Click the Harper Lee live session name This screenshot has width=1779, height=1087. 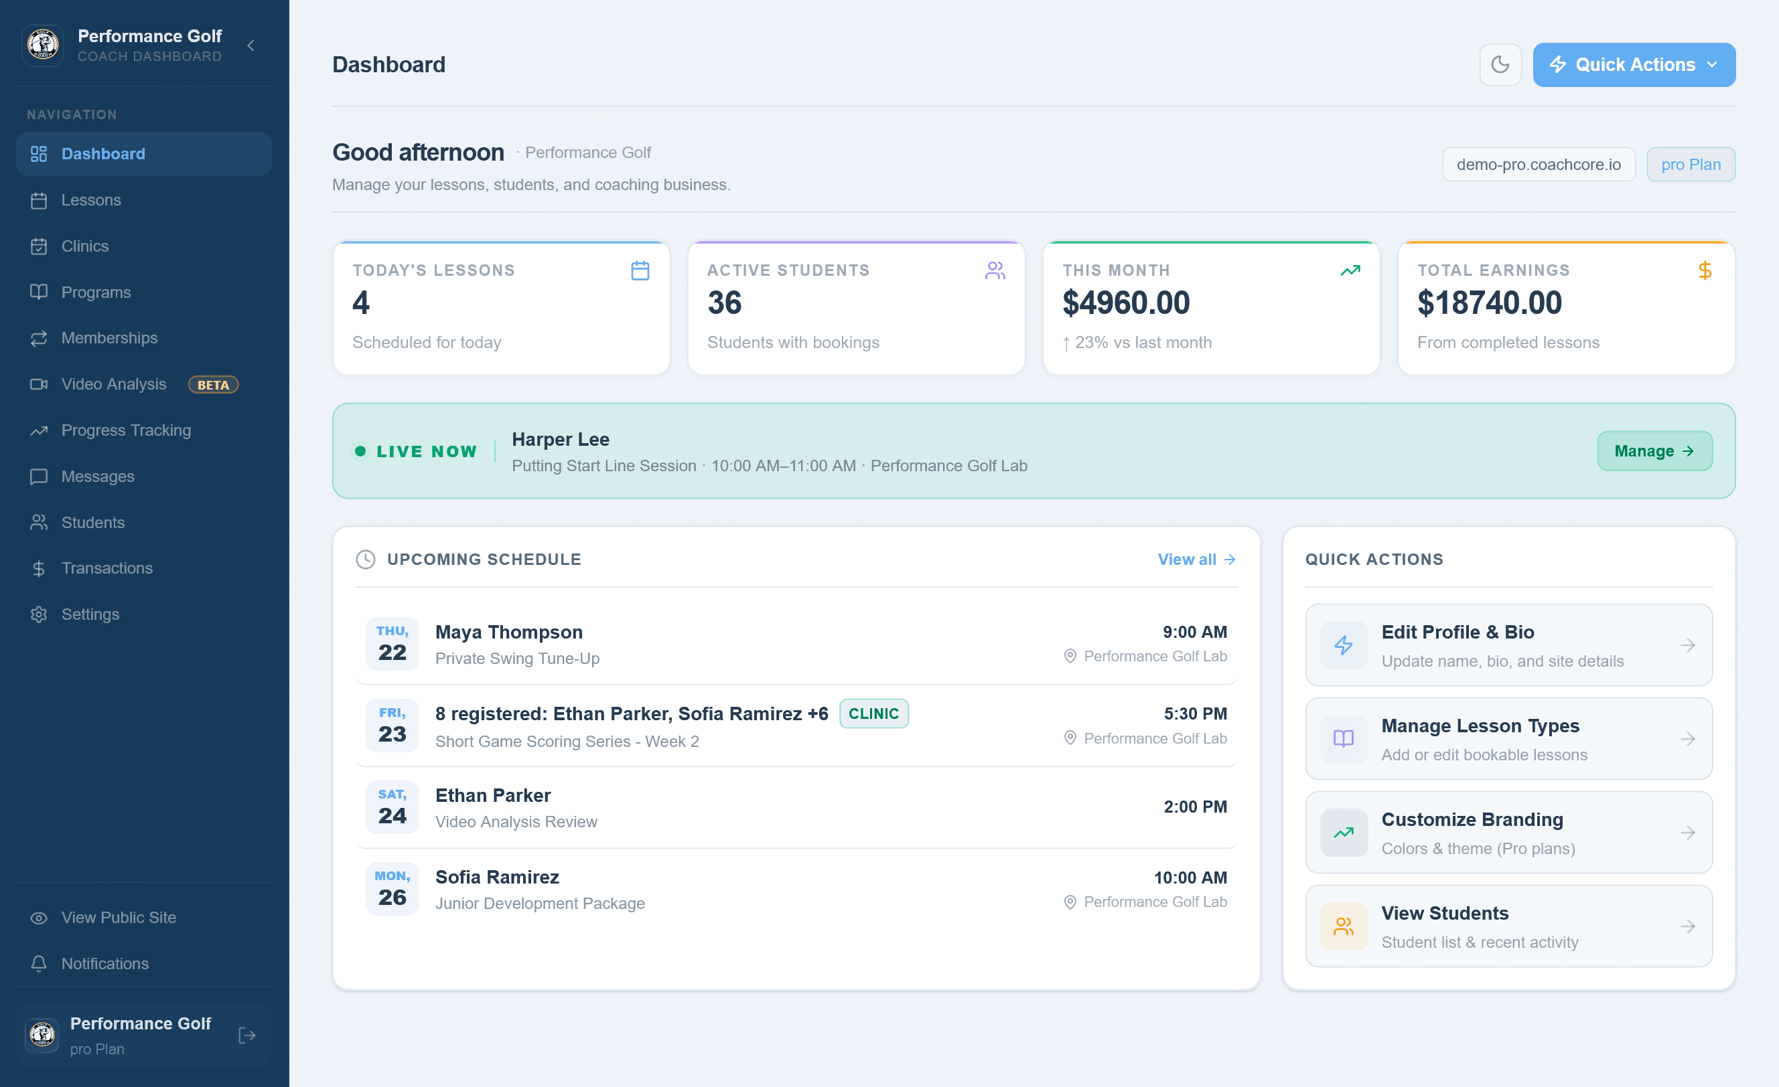(560, 439)
